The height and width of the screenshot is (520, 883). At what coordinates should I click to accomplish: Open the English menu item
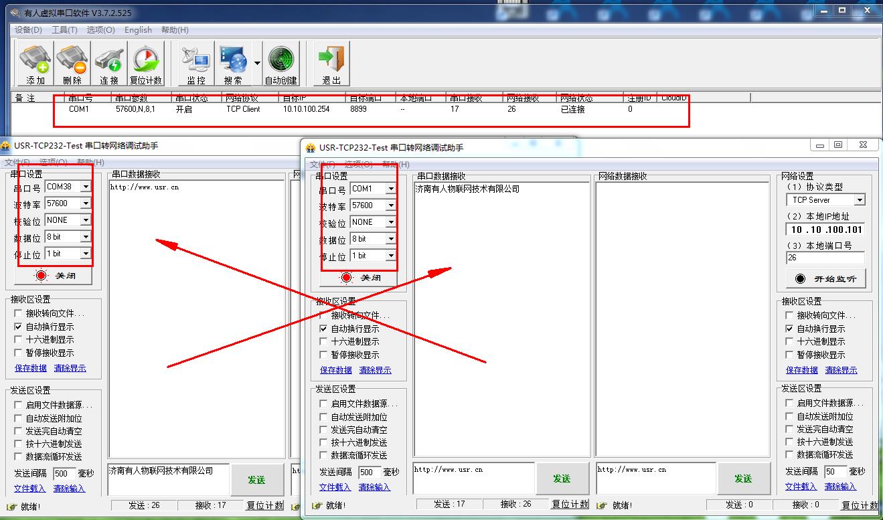click(x=138, y=30)
